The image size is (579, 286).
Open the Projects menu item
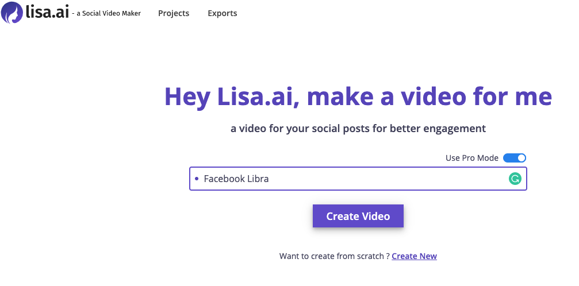[x=174, y=13]
